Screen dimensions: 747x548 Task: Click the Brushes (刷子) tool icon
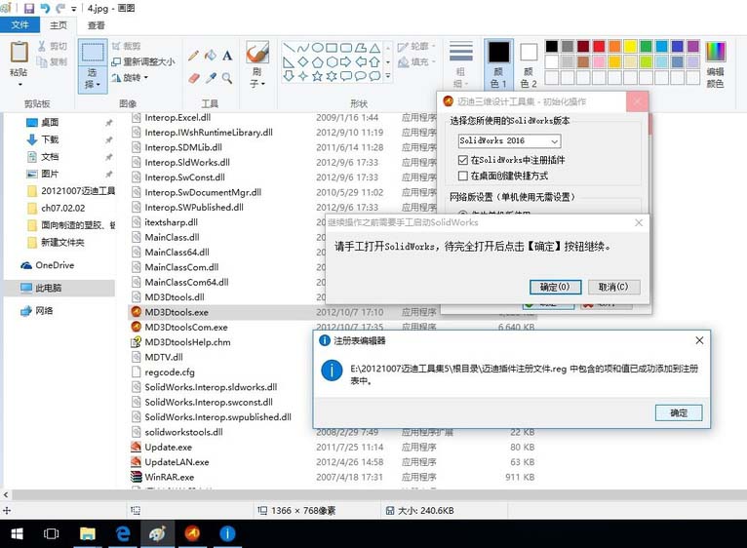(257, 53)
